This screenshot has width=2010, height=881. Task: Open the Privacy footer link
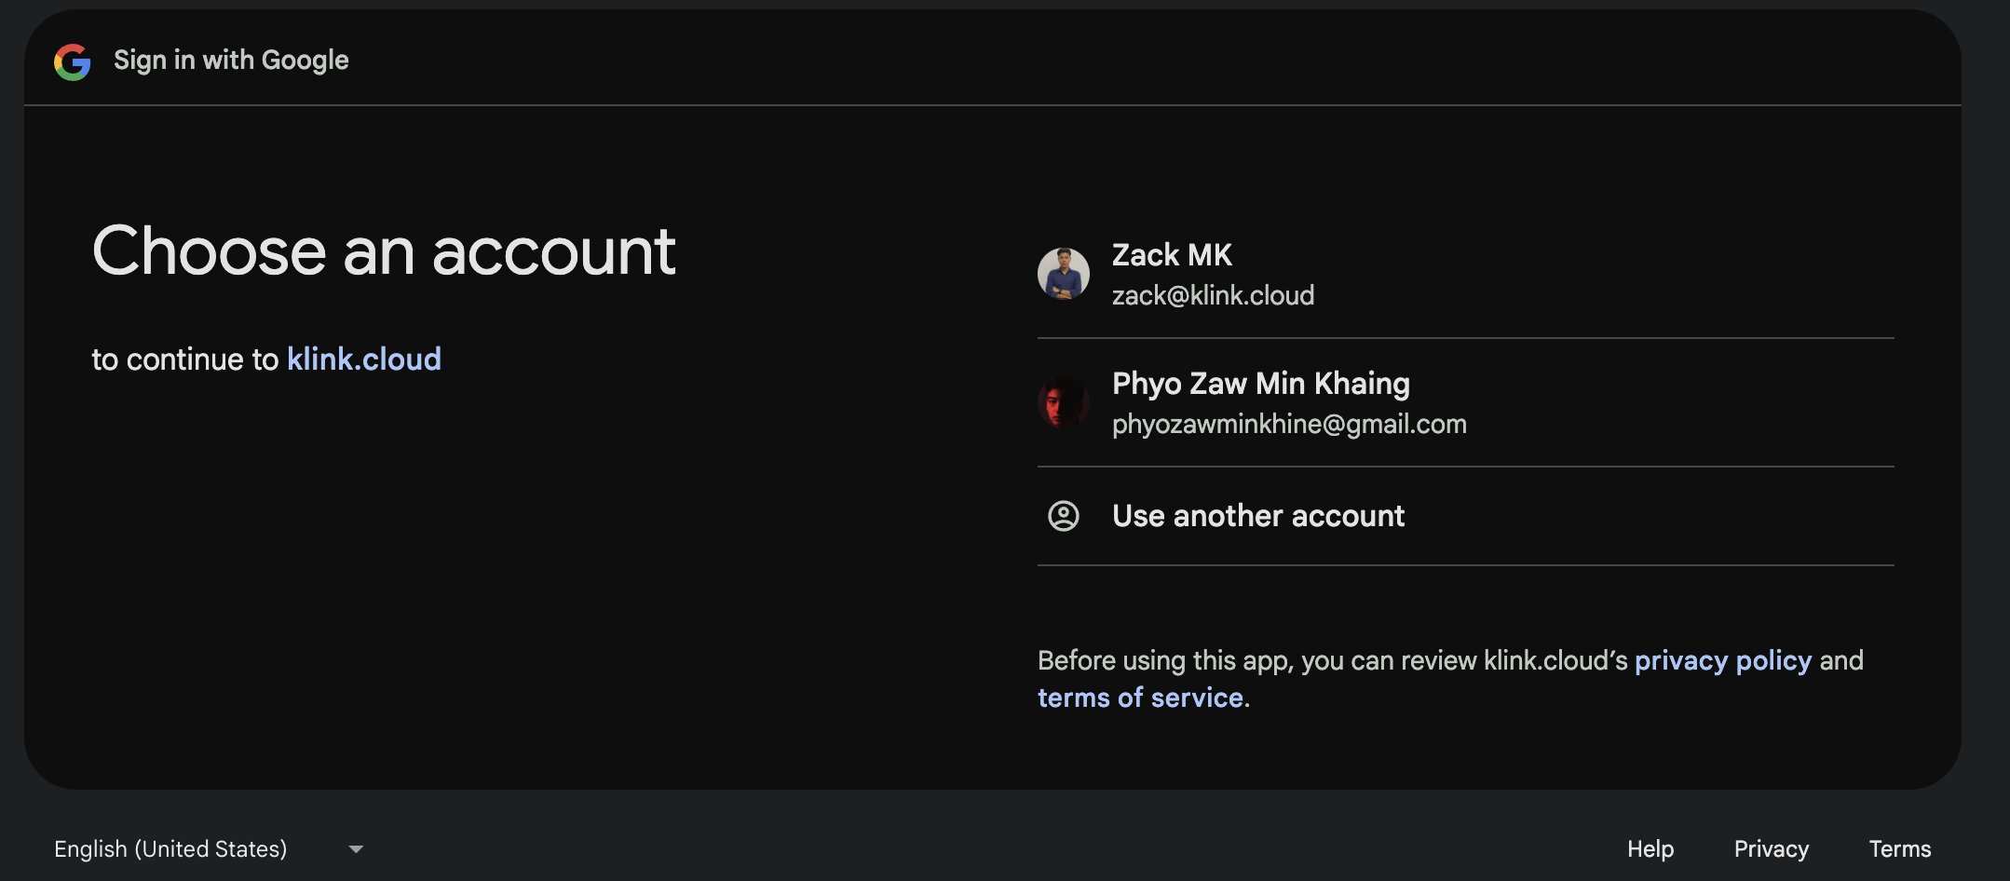(1771, 849)
